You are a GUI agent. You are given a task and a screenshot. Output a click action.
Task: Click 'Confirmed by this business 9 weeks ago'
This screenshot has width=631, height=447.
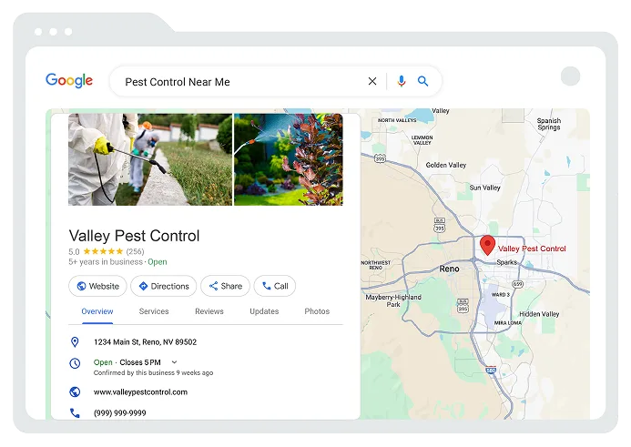click(153, 373)
